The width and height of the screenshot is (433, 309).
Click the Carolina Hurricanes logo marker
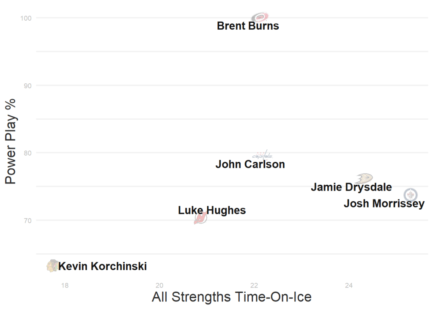point(260,17)
